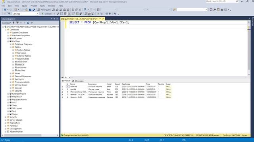Close the Object Explorer panel

[x=57, y=19]
